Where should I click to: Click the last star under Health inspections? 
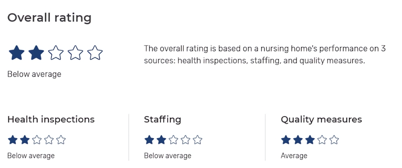pyautogui.click(x=61, y=140)
